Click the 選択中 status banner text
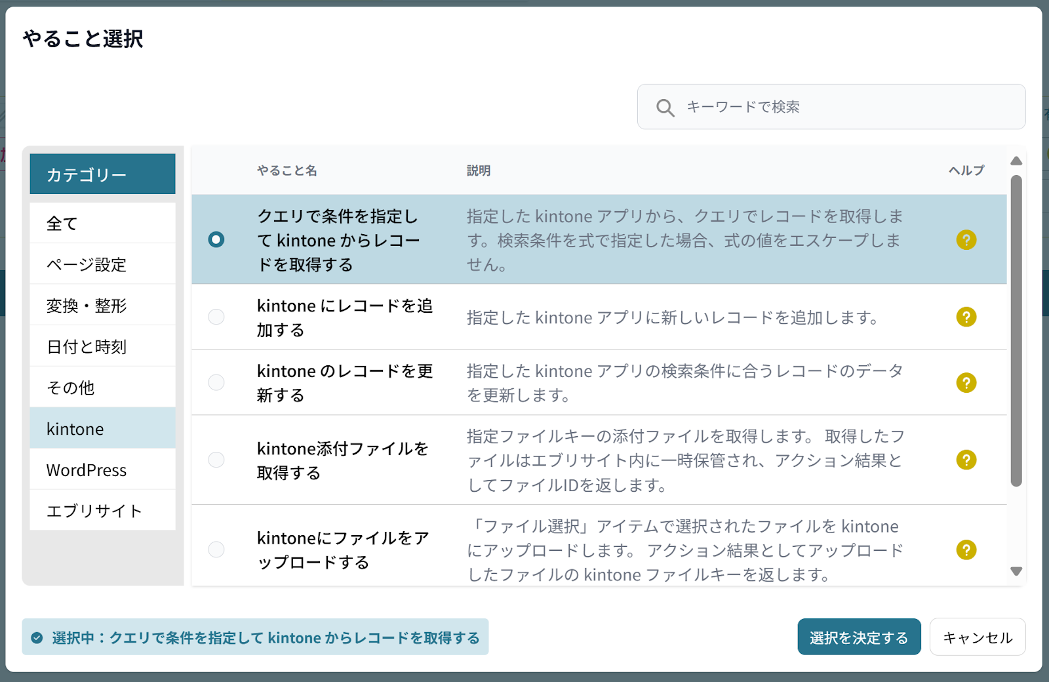The height and width of the screenshot is (682, 1049). tap(266, 638)
